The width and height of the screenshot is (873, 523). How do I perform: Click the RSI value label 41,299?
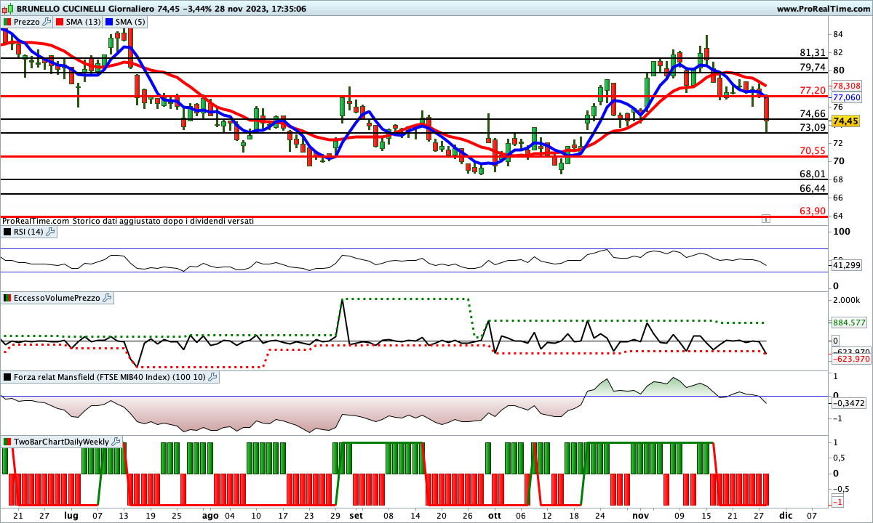point(846,265)
